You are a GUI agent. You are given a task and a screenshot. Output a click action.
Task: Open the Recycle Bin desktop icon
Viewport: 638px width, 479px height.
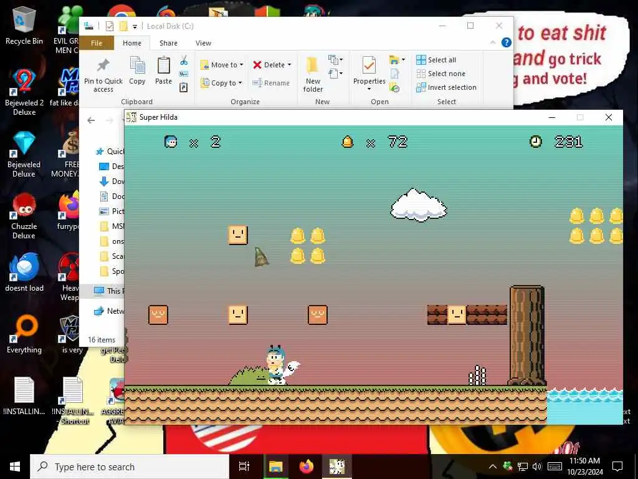click(x=24, y=25)
